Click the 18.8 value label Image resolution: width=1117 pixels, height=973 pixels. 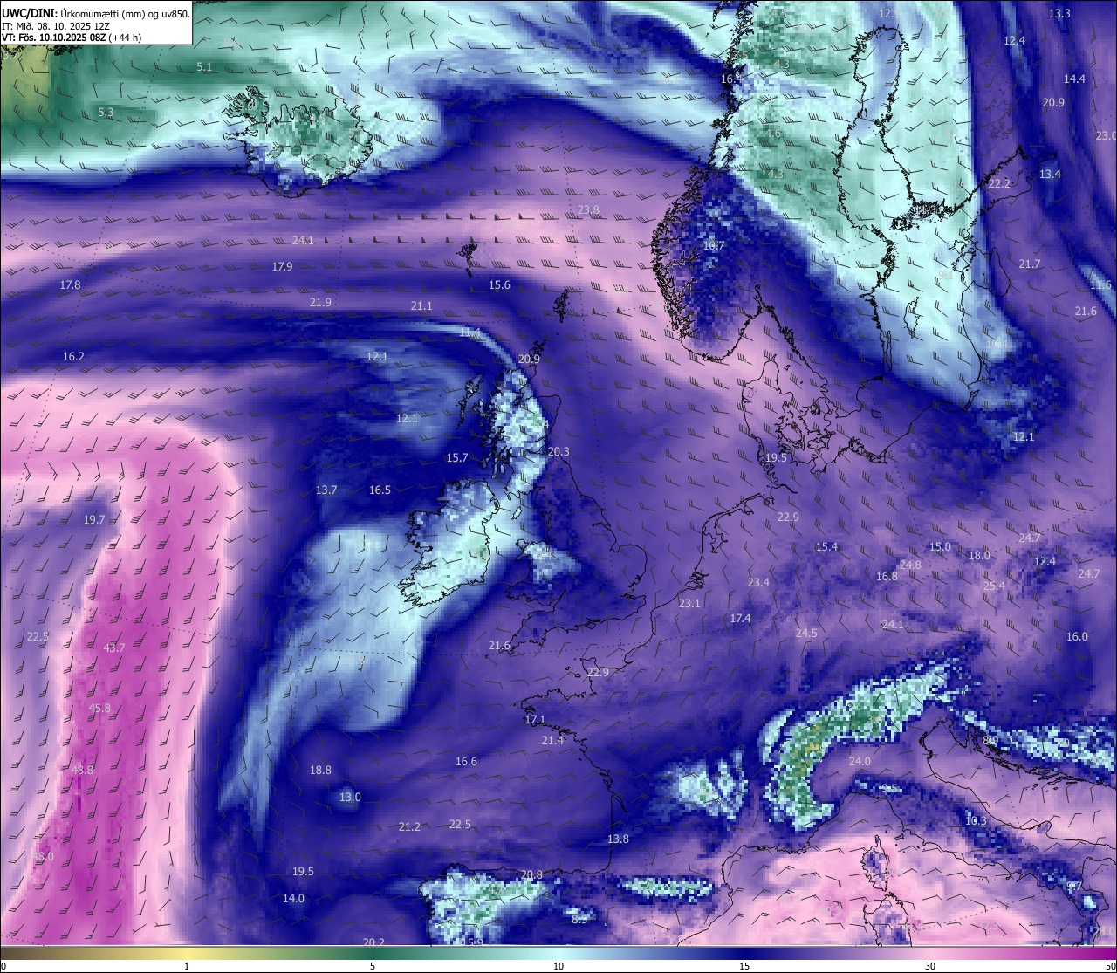click(320, 770)
